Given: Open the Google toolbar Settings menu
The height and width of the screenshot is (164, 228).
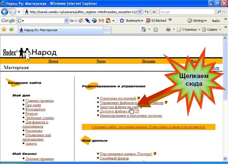Looking at the screenshot, I should [x=197, y=21].
